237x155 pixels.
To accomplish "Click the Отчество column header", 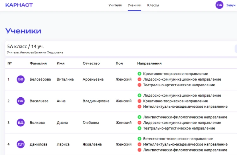I will 91,63.
